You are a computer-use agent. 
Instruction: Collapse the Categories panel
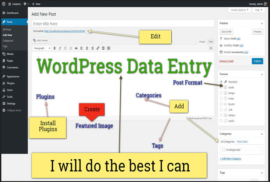(262, 134)
